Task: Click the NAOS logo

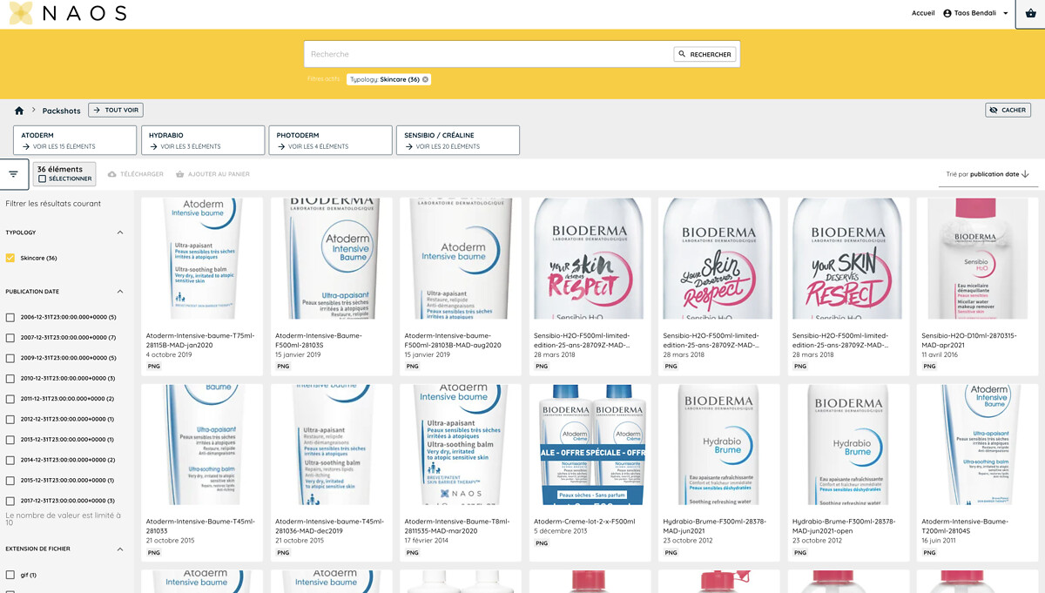Action: point(68,13)
